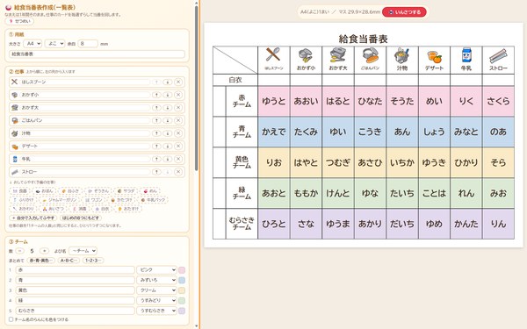
Task: Add the おたすけ spare job chip
Action: point(128,209)
